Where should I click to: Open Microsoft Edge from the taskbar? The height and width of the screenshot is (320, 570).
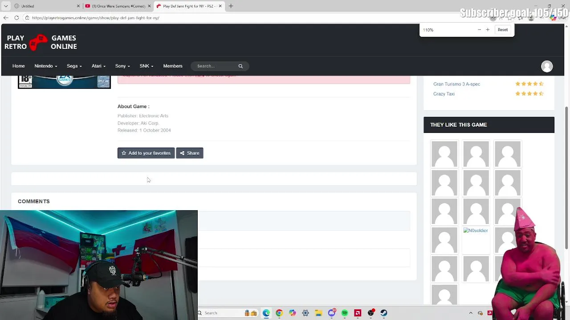pyautogui.click(x=266, y=313)
